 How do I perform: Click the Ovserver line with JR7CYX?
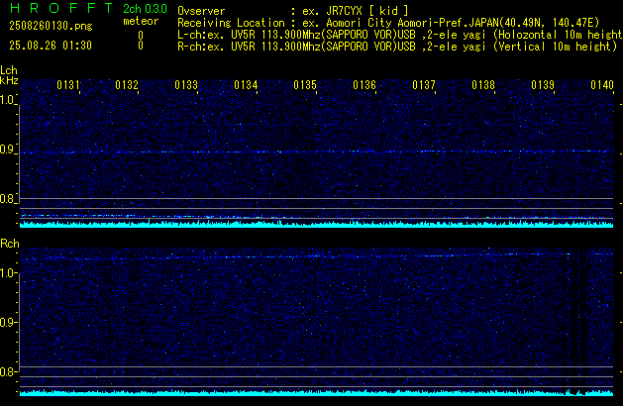coord(293,11)
